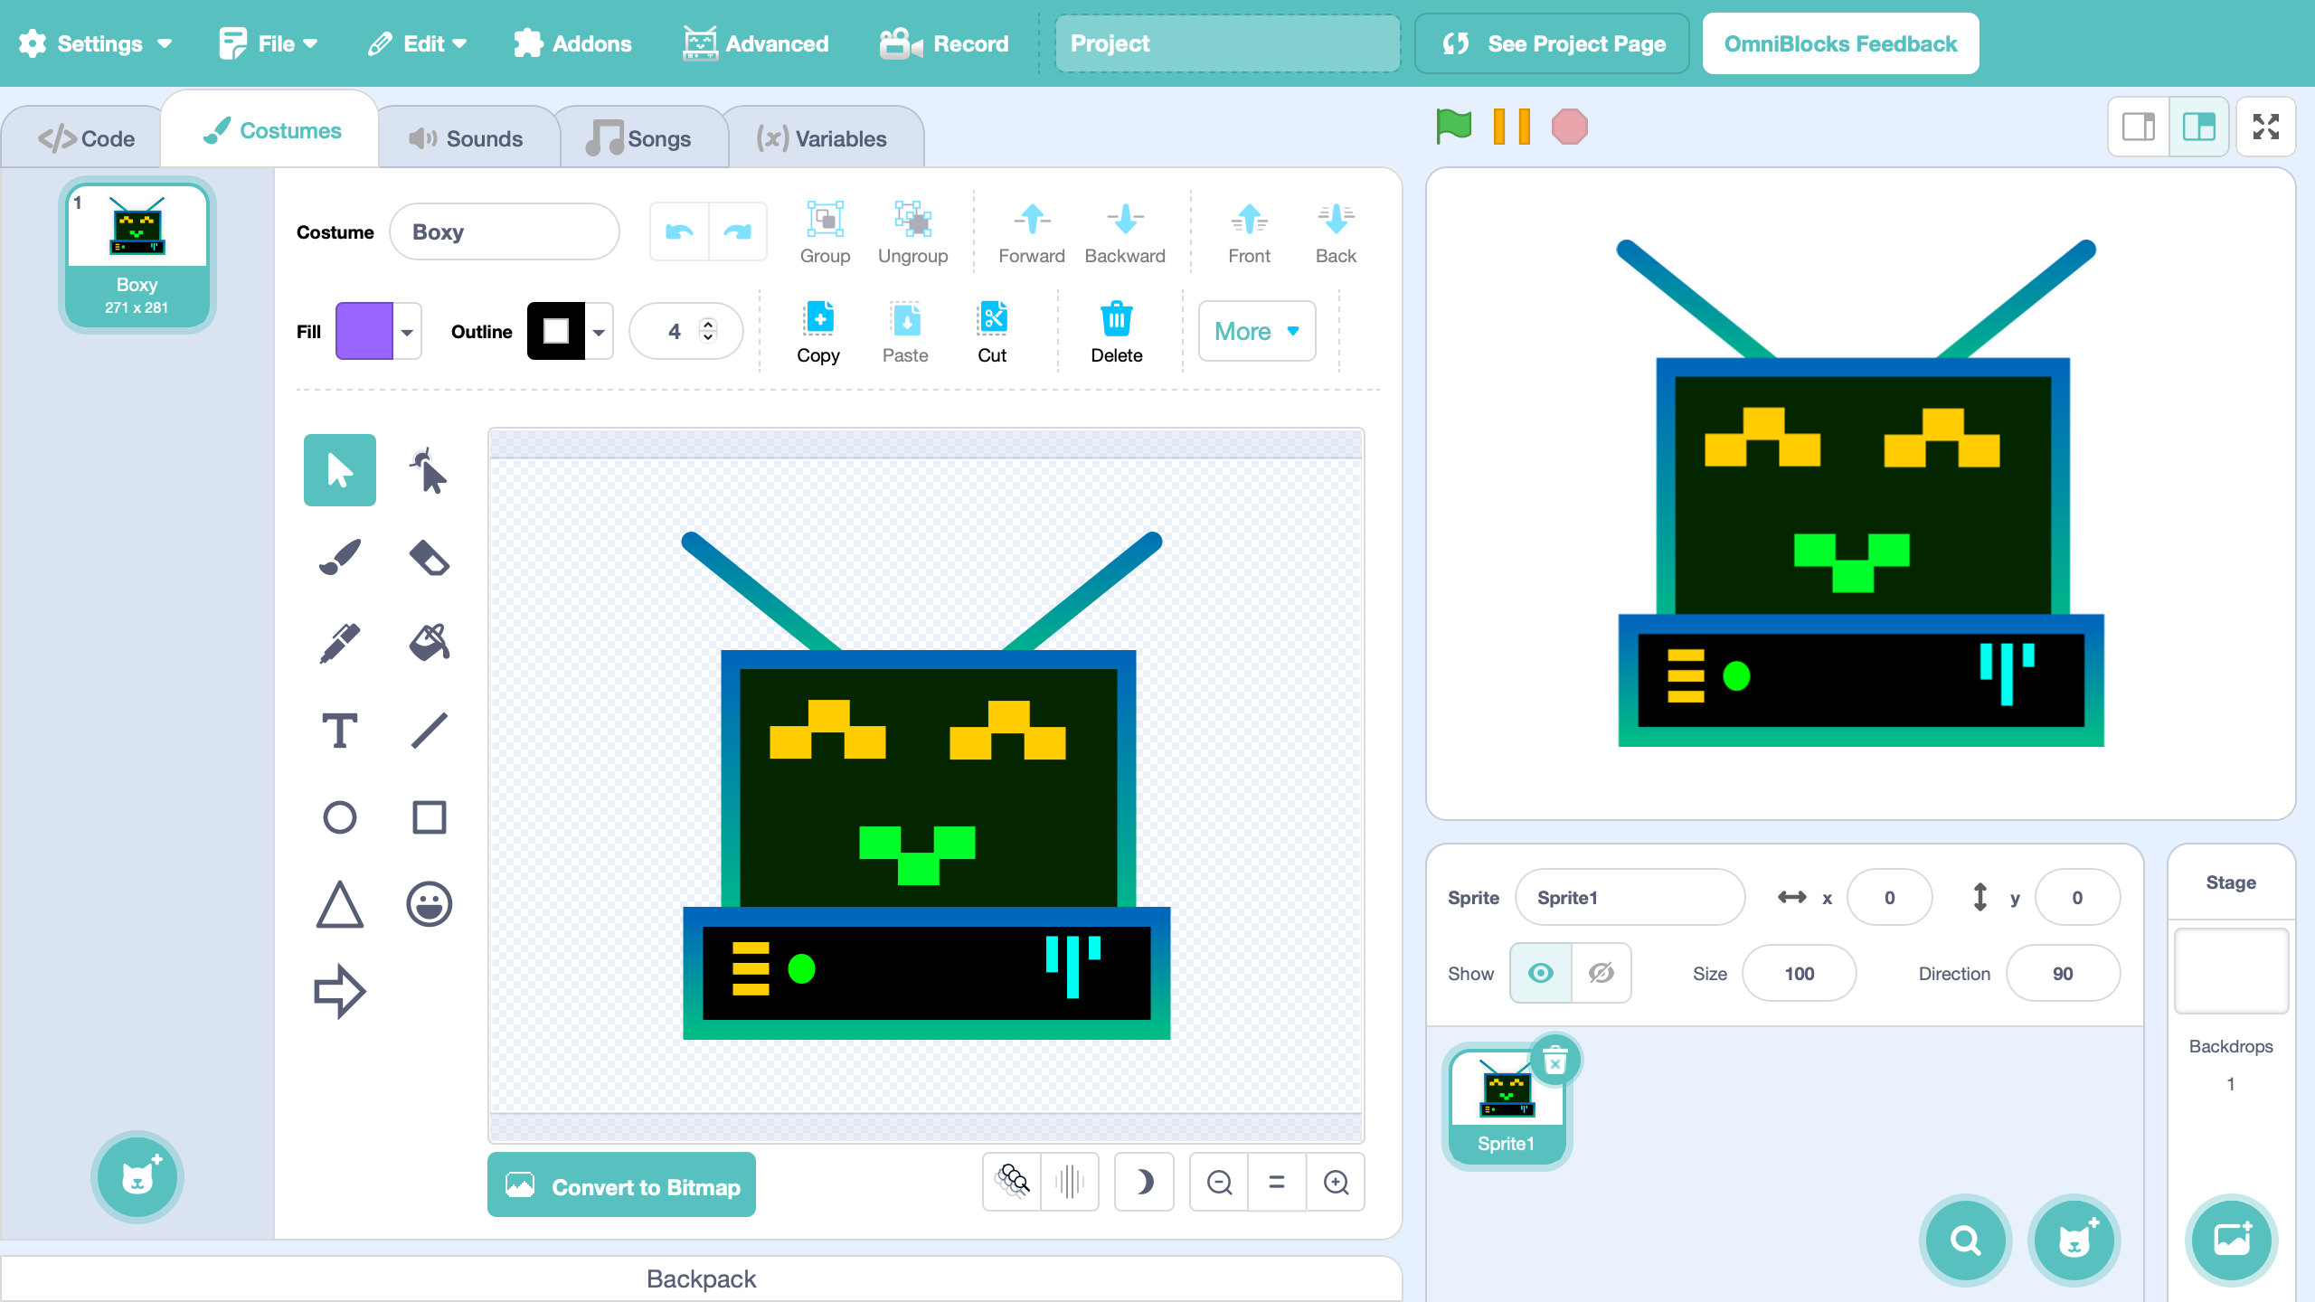The height and width of the screenshot is (1302, 2315).
Task: Expand the More dropdown
Action: coord(1256,331)
